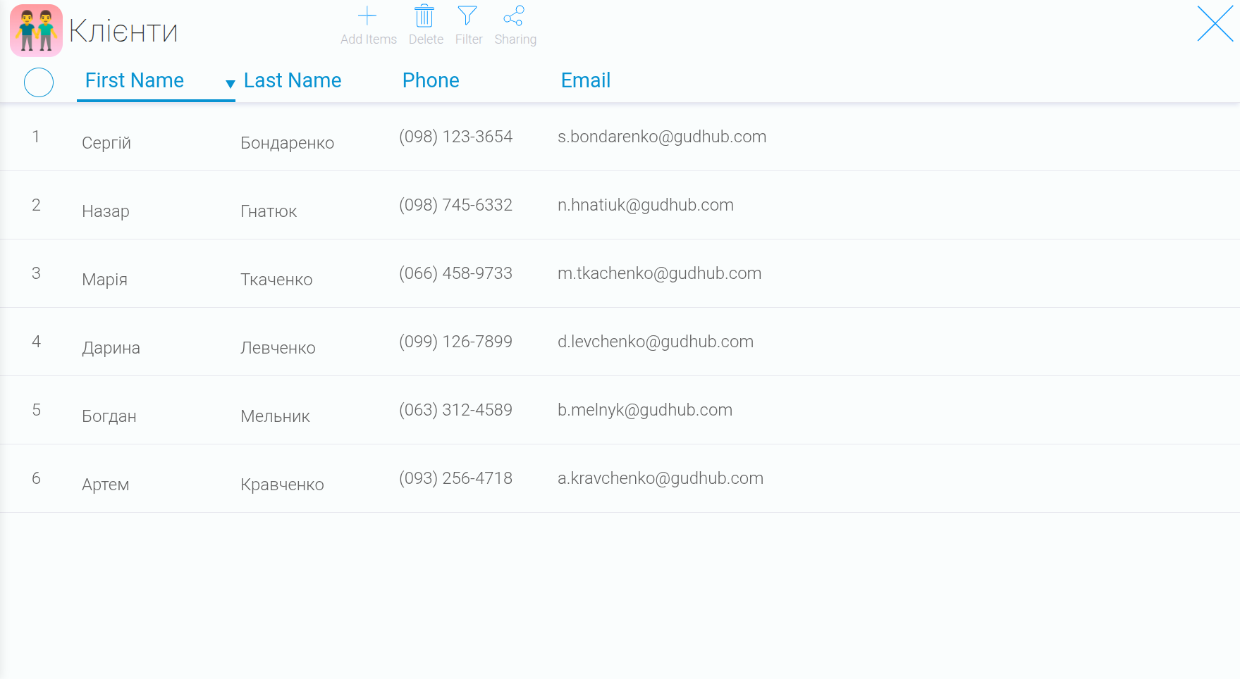Click email s.bondarenko@gudhub.com

[662, 137]
